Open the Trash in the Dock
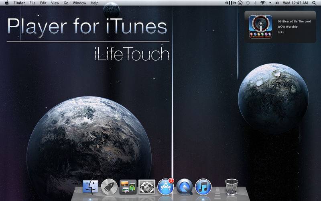321x201 pixels. click(x=232, y=187)
